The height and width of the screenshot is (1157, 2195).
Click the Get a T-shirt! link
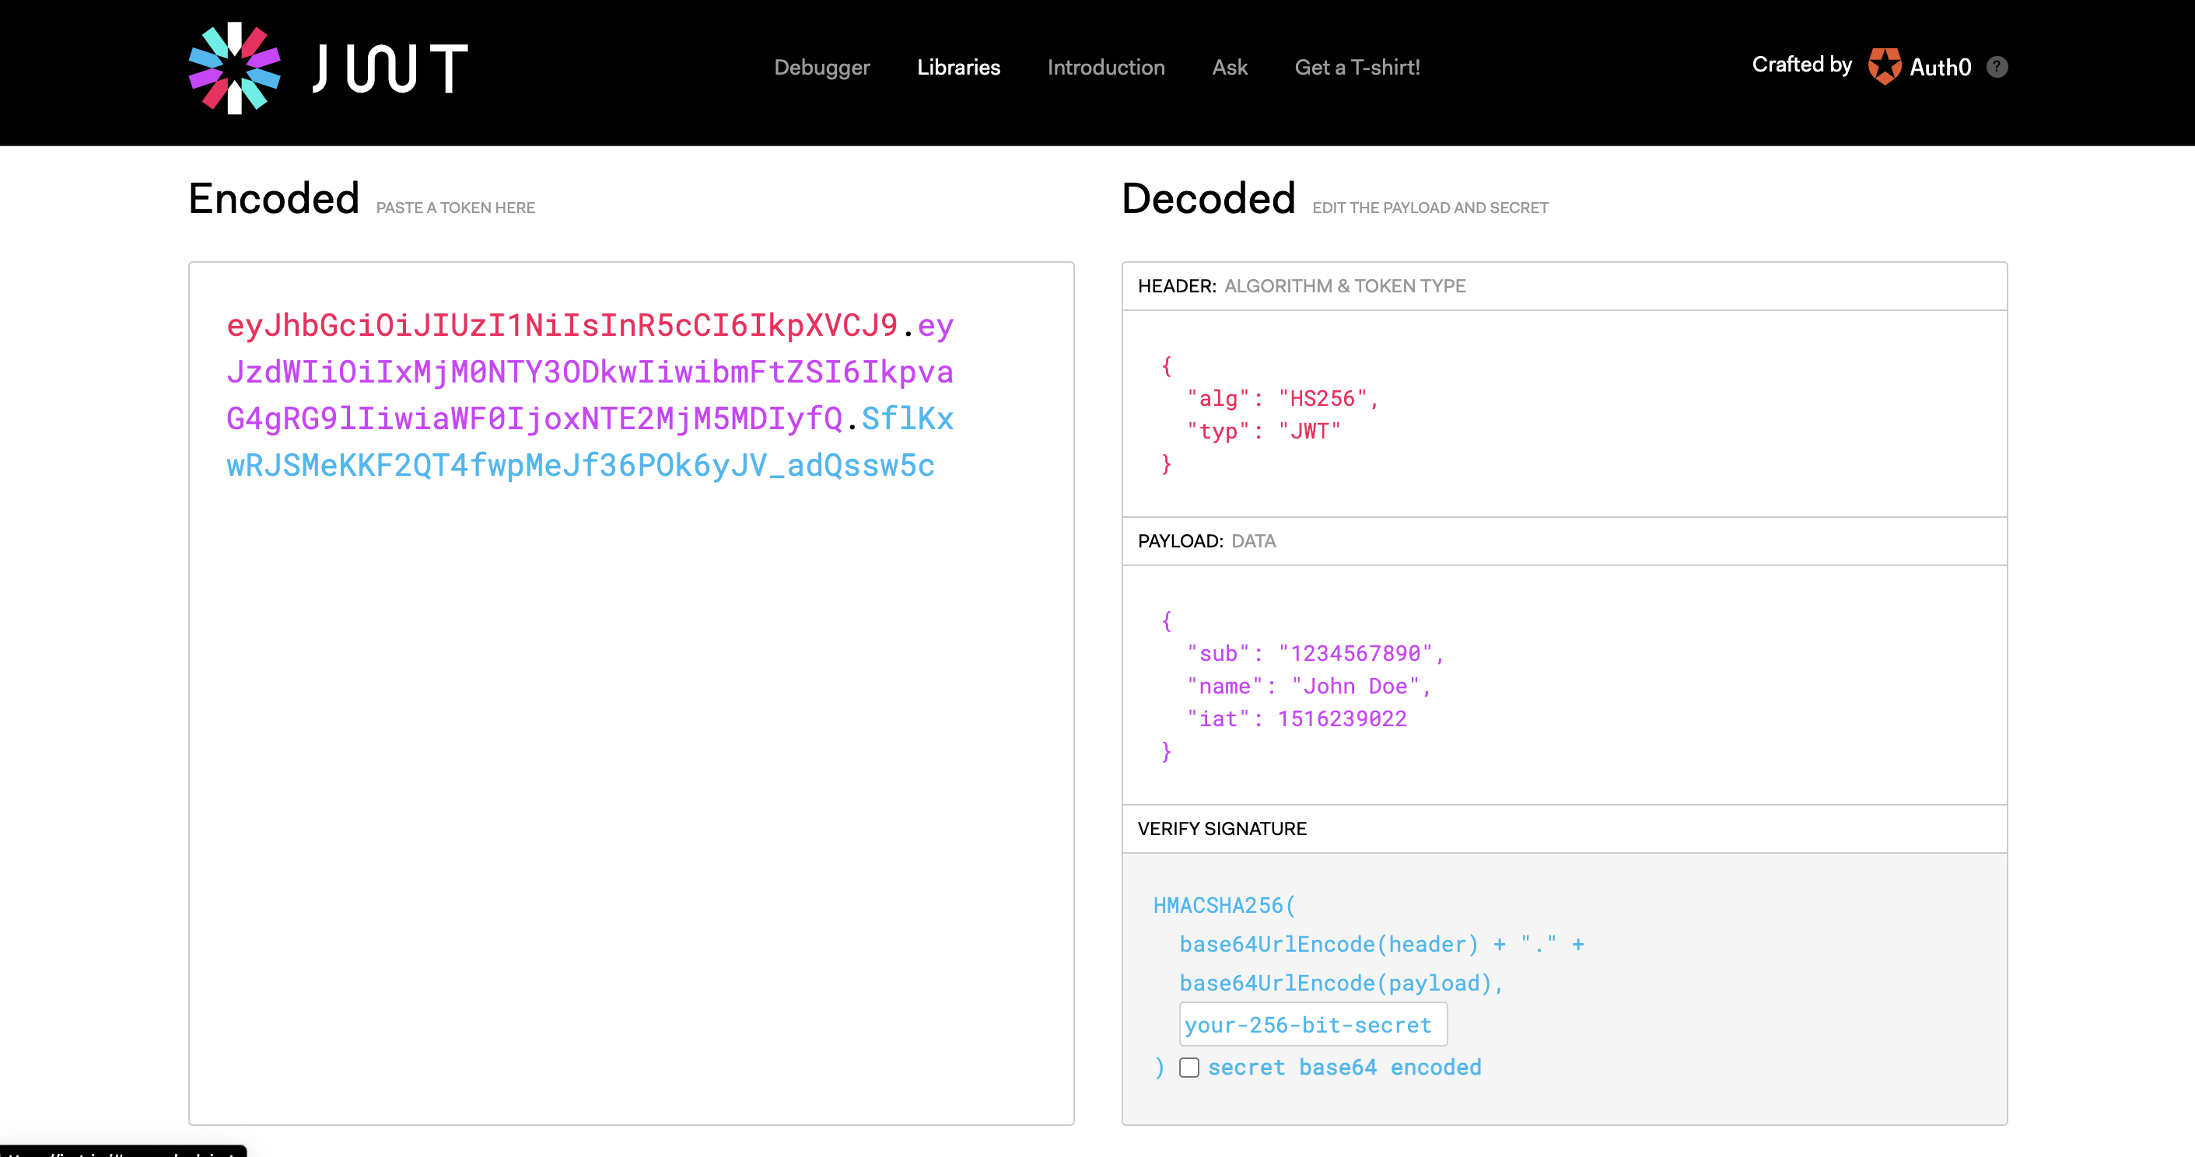click(x=1357, y=68)
